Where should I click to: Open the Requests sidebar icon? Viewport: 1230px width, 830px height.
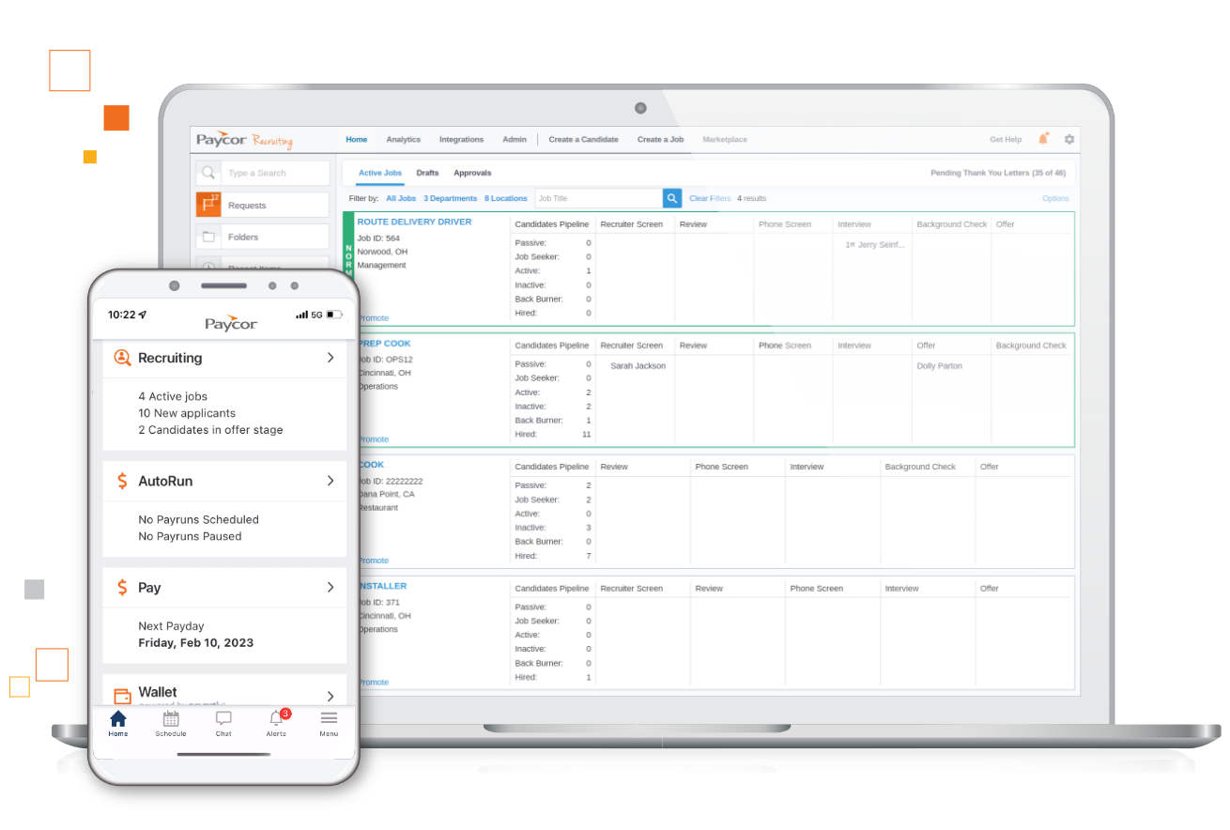pos(208,205)
